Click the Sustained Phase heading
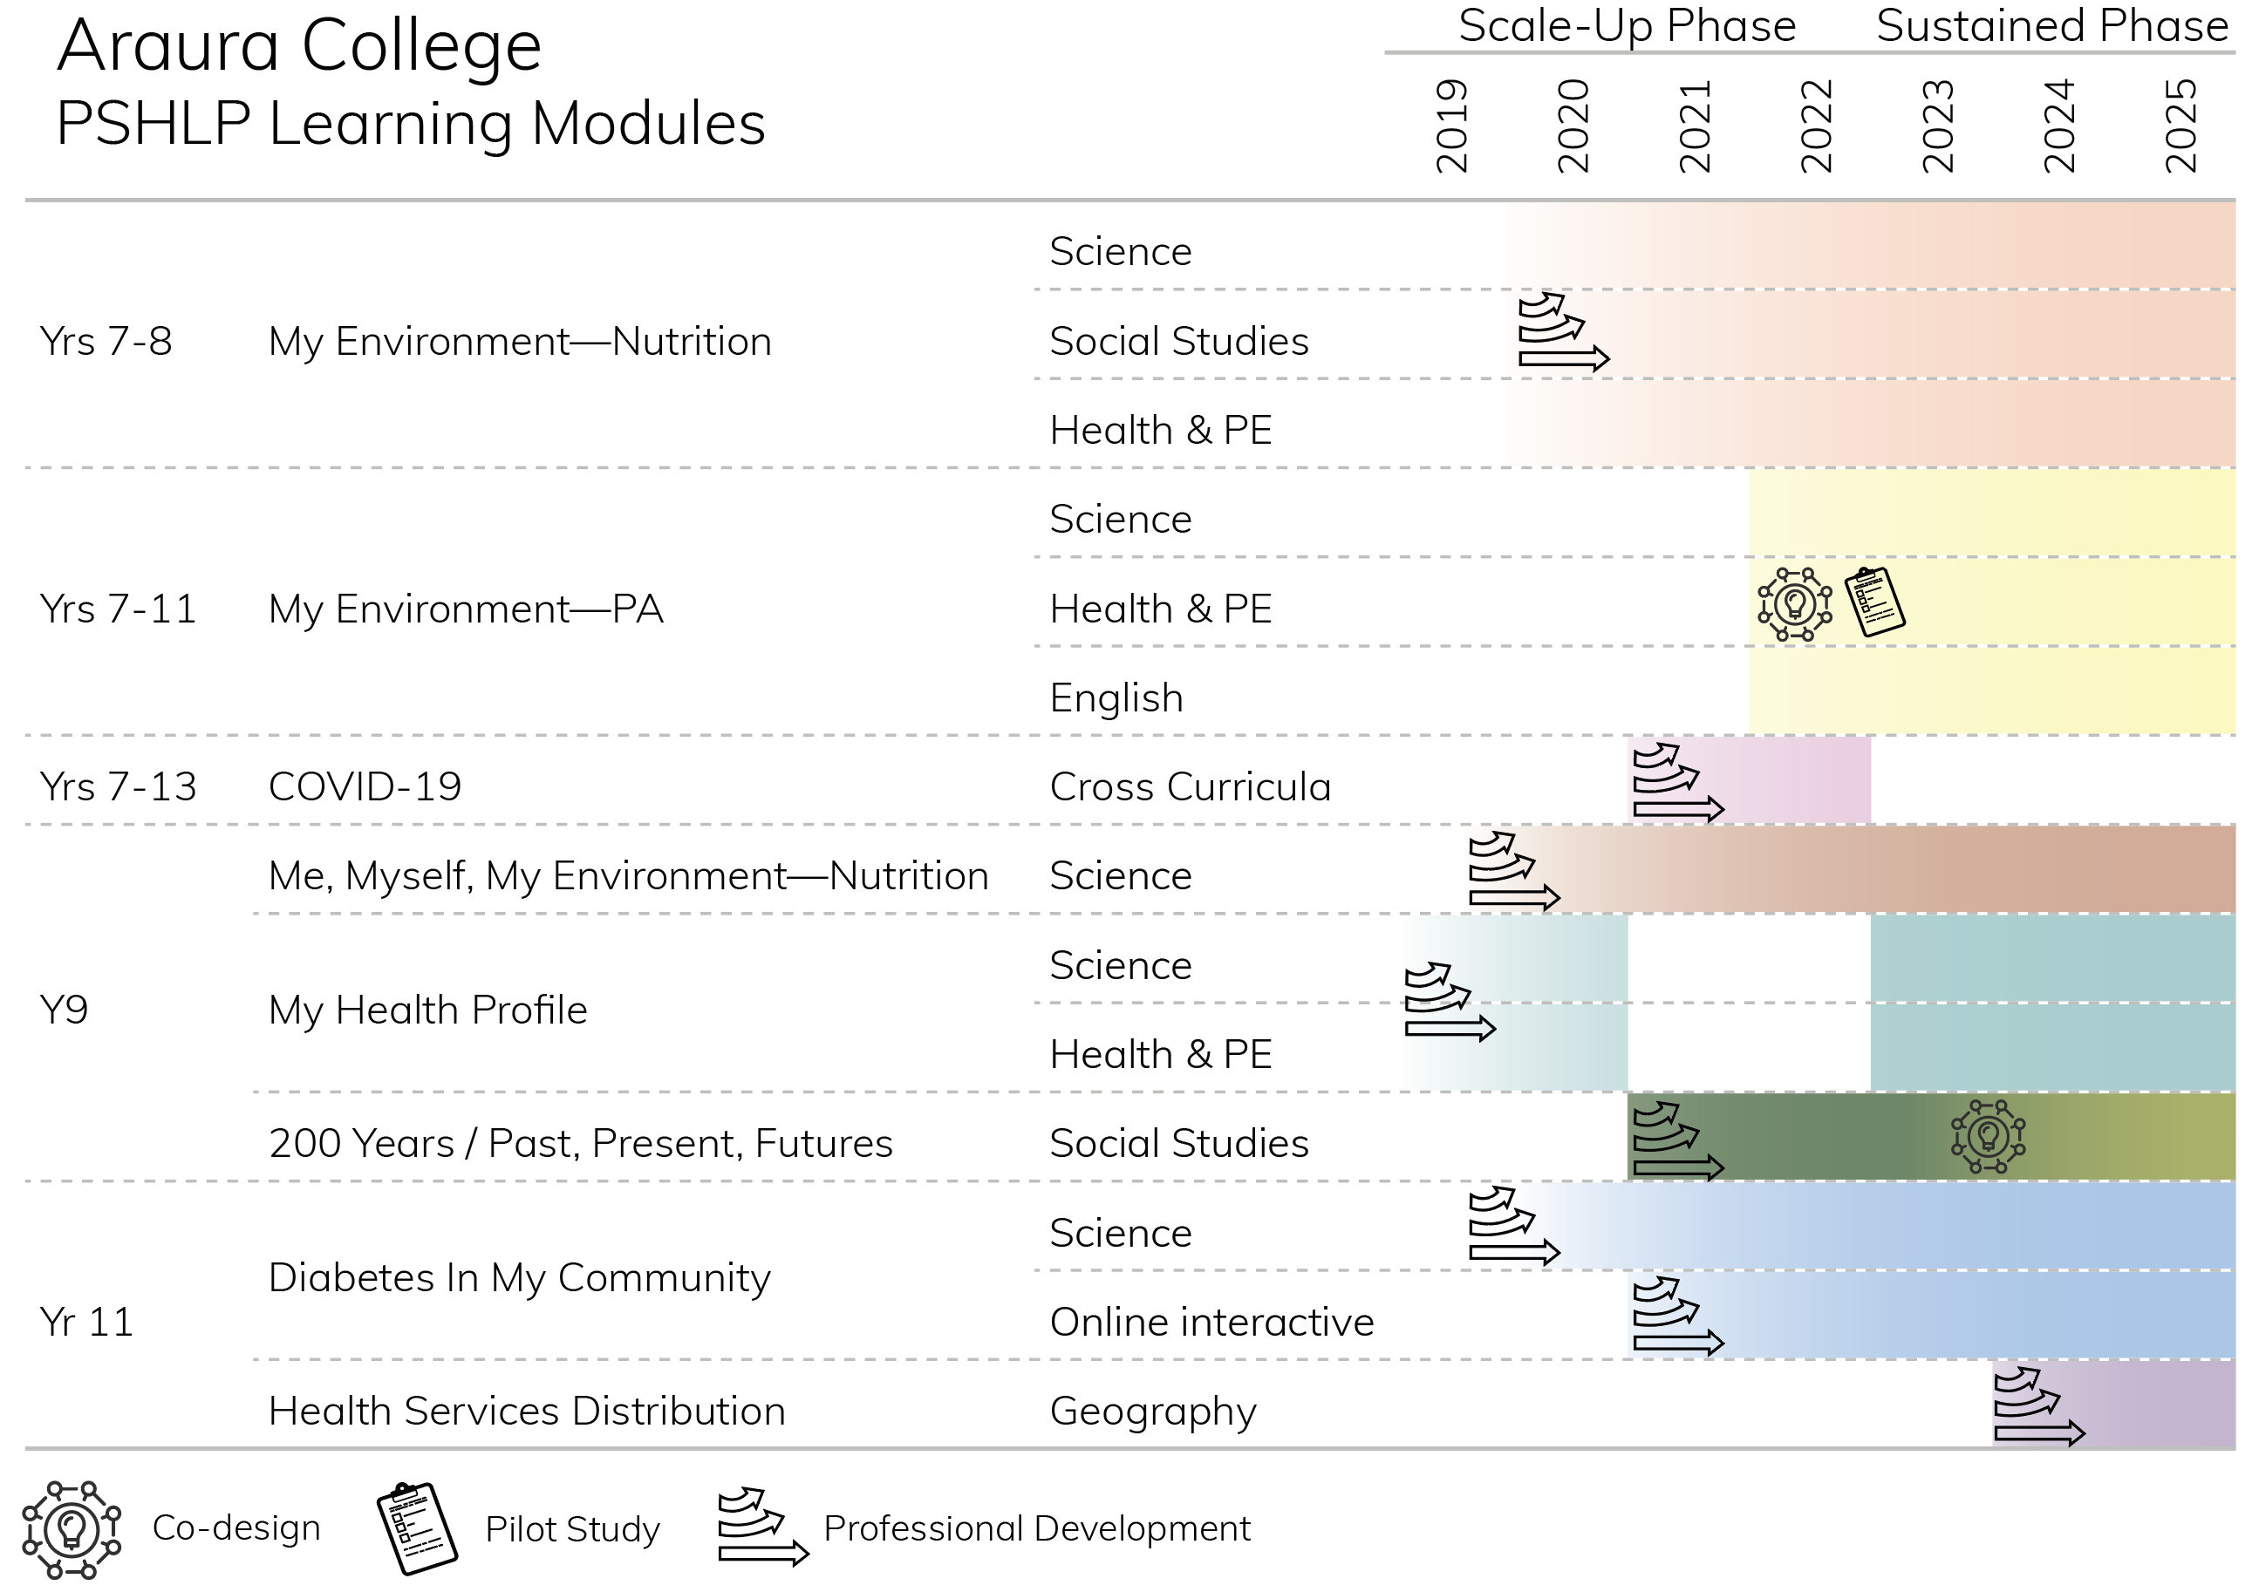 (2053, 26)
